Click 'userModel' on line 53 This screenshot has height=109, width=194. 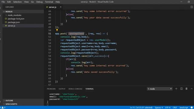[100, 40]
